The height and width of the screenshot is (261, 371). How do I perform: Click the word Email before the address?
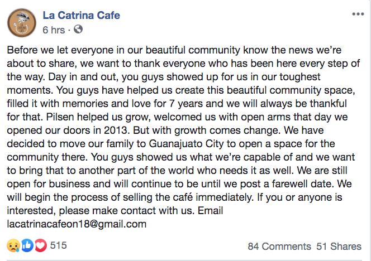210,210
